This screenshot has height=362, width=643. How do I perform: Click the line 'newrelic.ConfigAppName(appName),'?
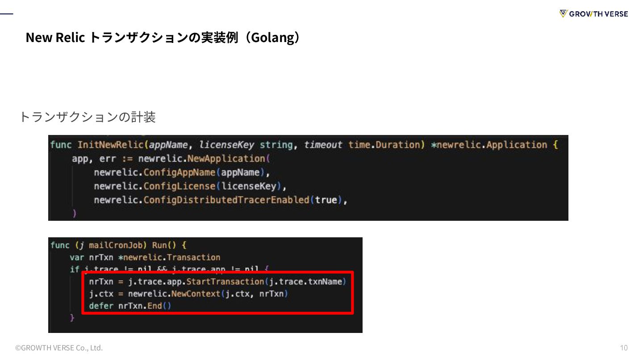(x=182, y=173)
